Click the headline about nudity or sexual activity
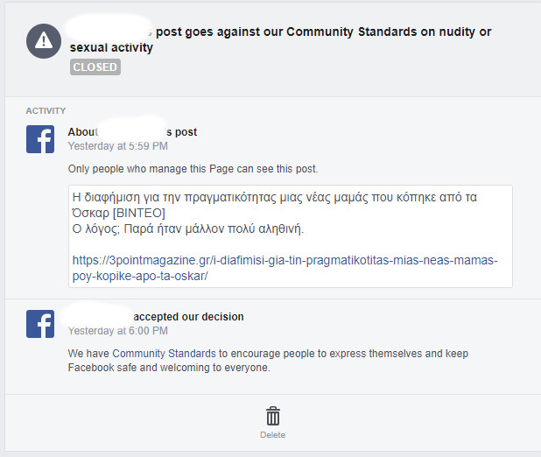 pyautogui.click(x=280, y=39)
